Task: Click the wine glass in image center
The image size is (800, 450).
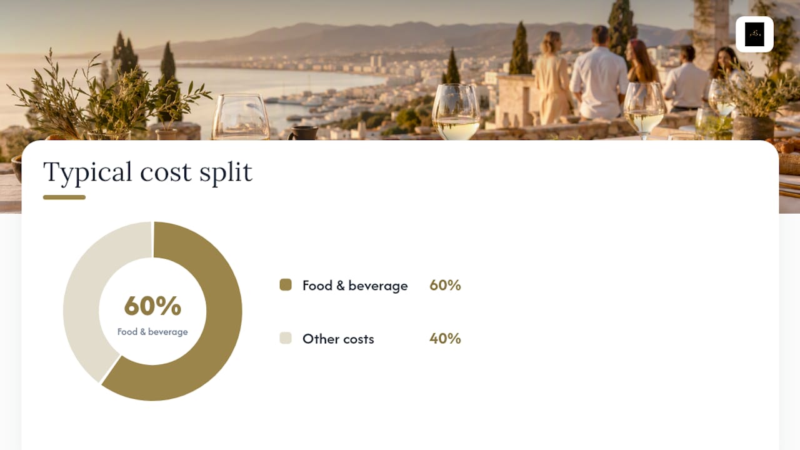Action: pos(456,111)
